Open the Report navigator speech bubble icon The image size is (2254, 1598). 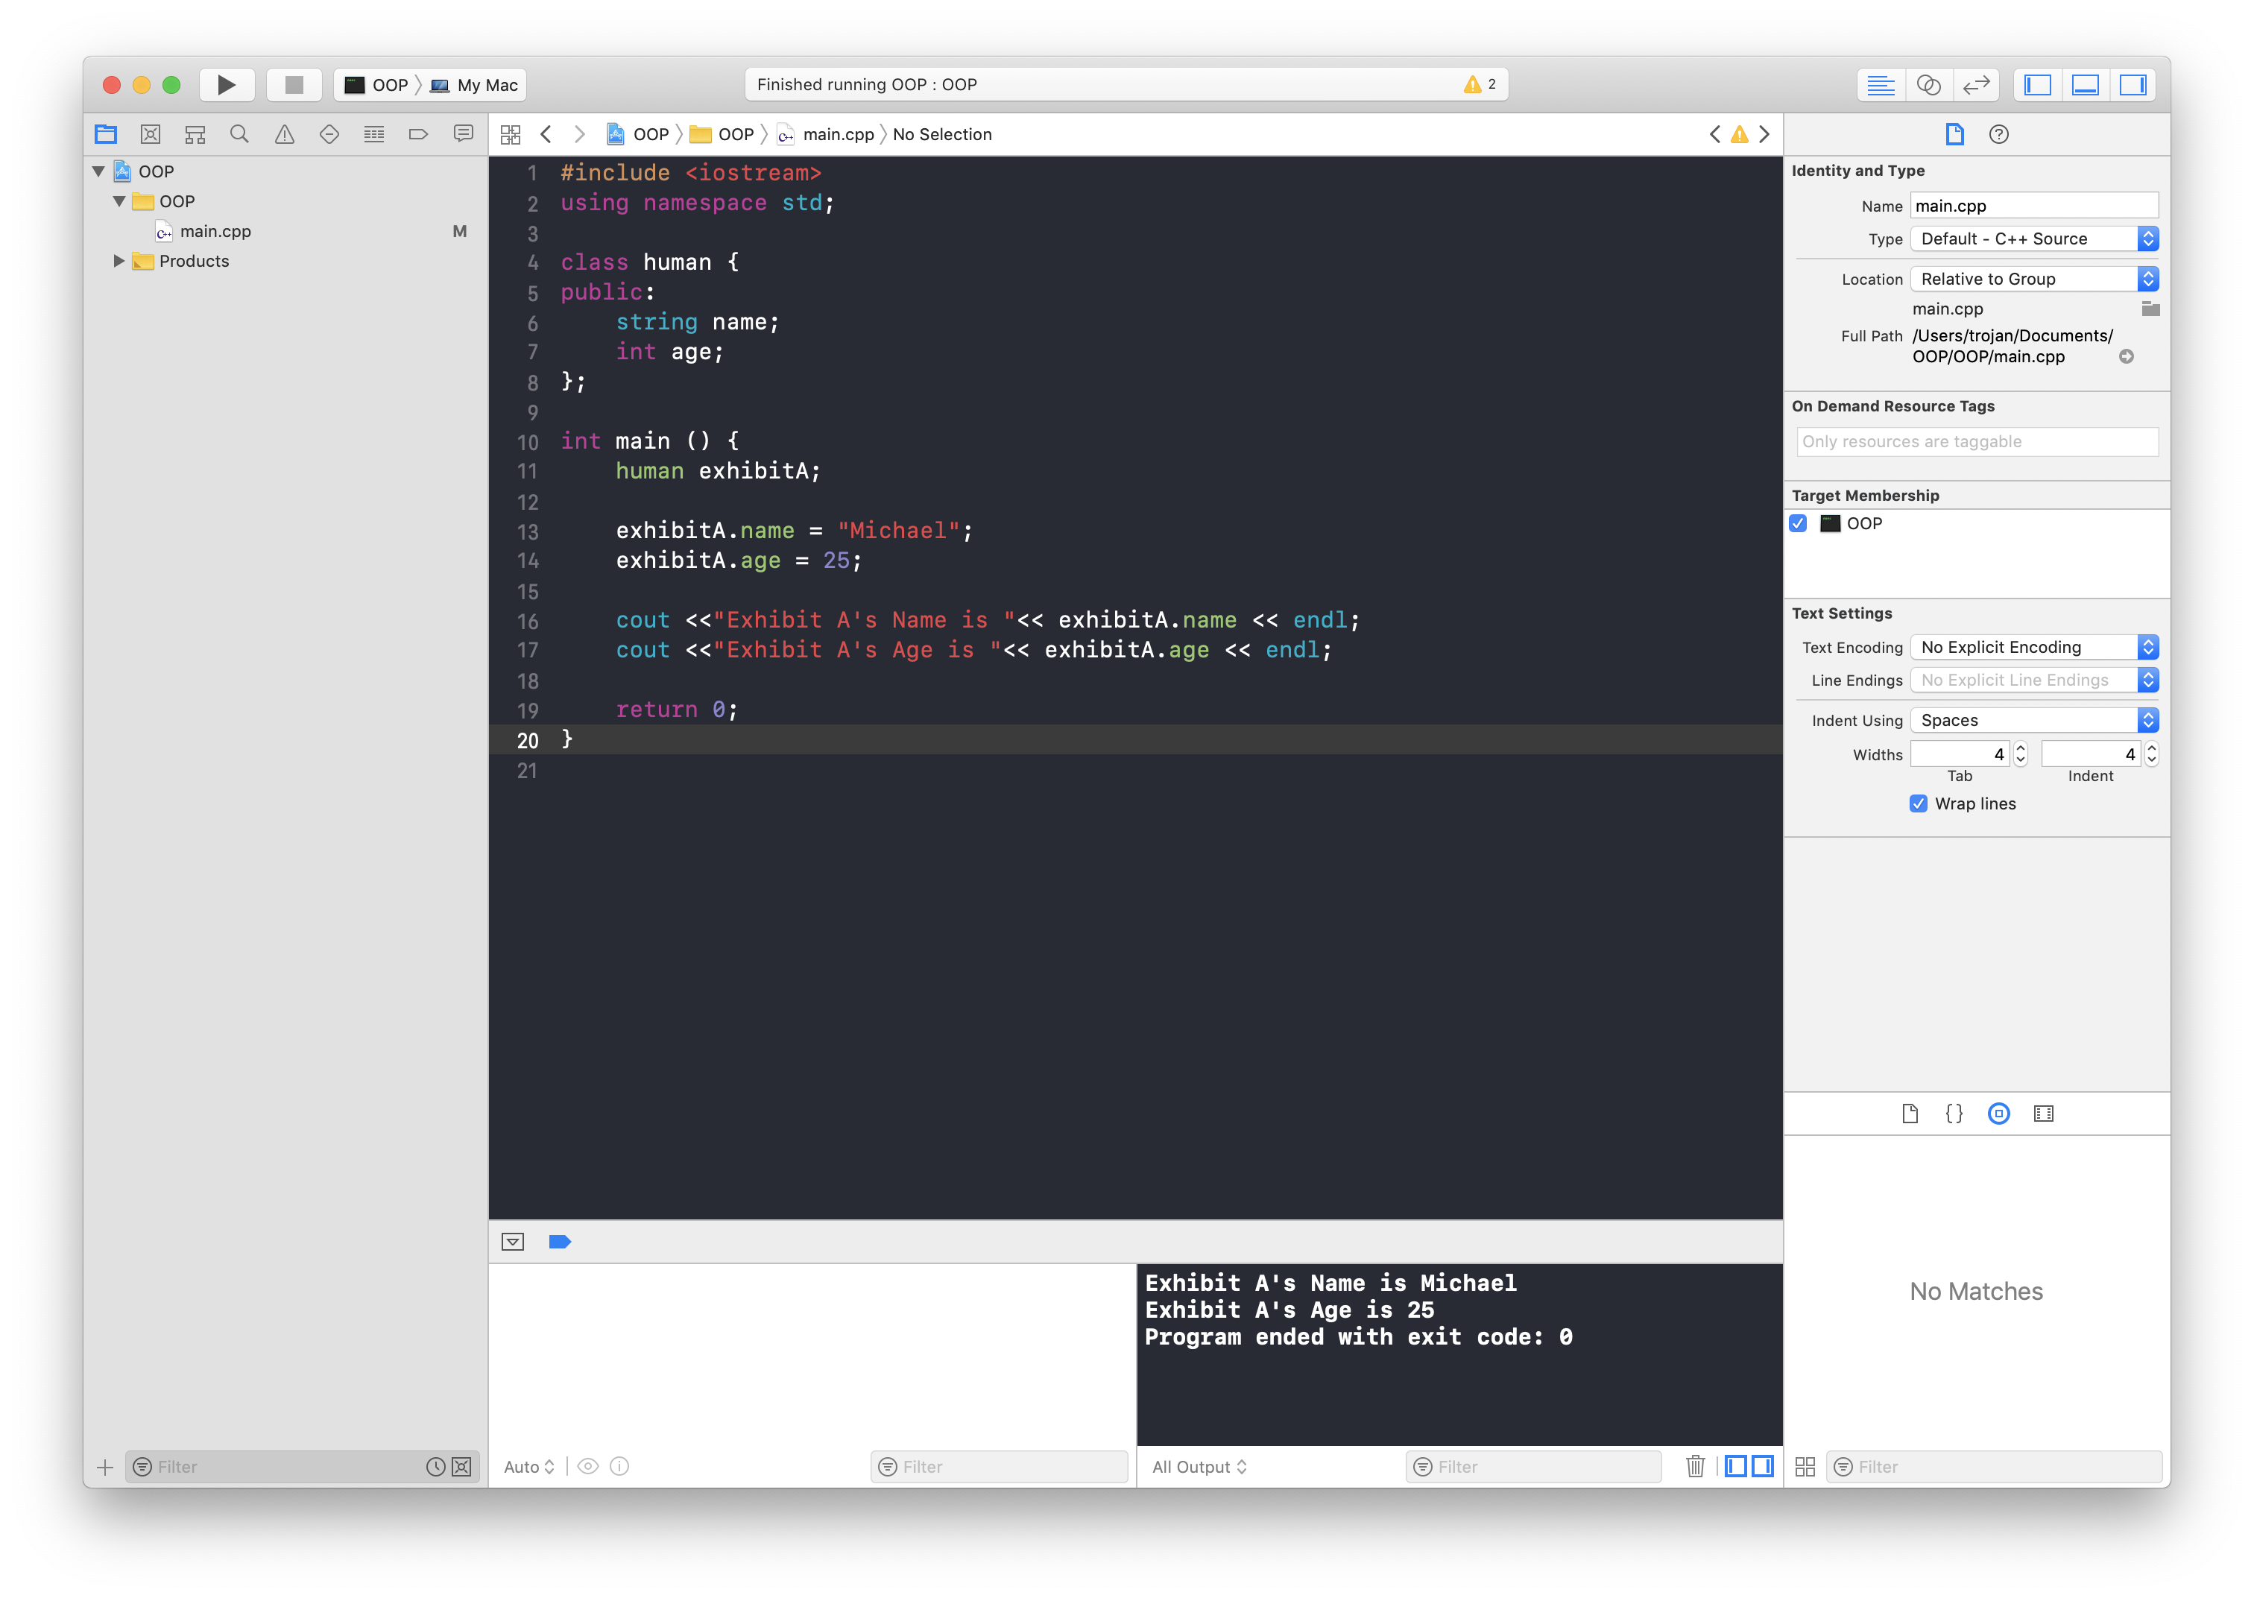(464, 134)
